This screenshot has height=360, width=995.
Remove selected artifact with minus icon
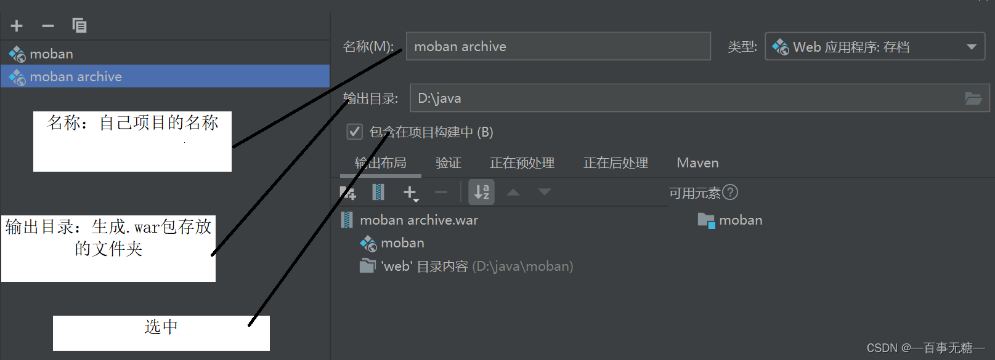click(x=48, y=26)
